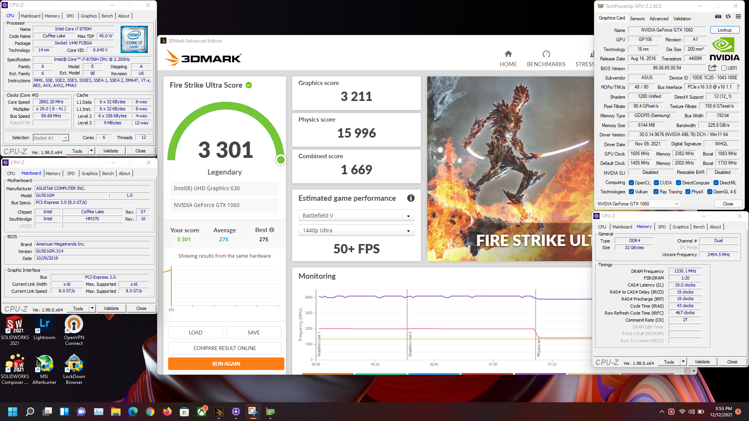Open the Xbox app from the taskbar

pos(202,412)
